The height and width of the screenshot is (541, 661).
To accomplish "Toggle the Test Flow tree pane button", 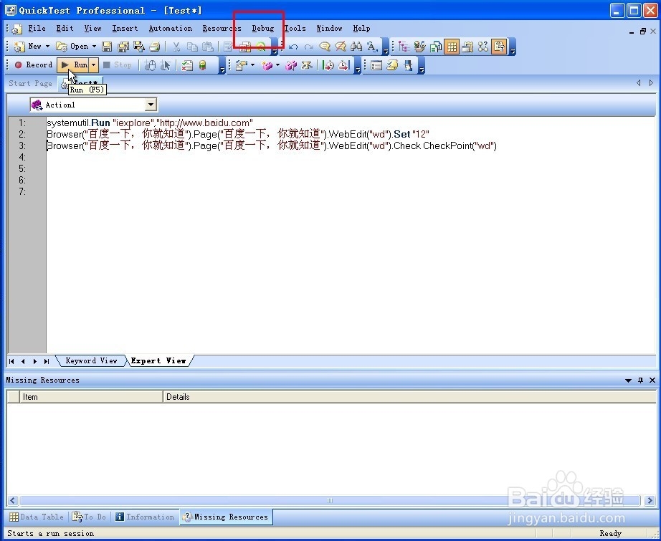I will coord(404,47).
